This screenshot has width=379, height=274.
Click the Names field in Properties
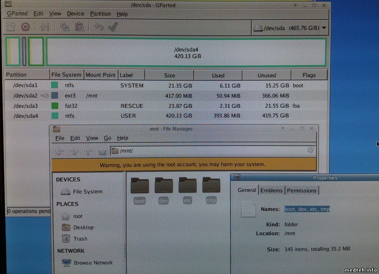pyautogui.click(x=307, y=209)
